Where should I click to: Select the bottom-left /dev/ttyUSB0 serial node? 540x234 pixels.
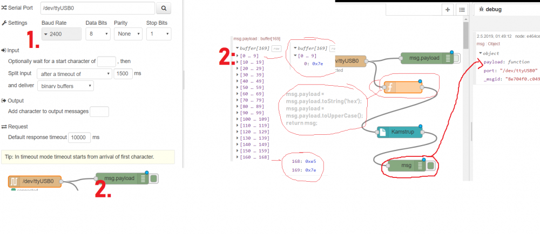(x=35, y=181)
